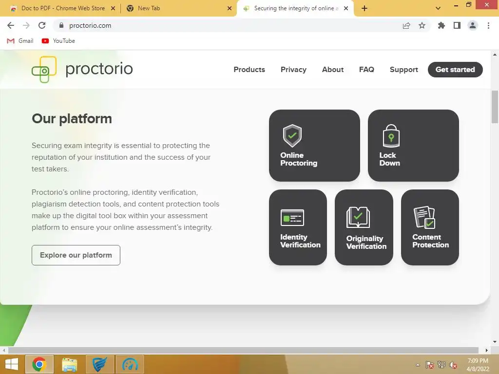Share this page via share icon
Viewport: 499px width, 374px height.
pos(406,25)
